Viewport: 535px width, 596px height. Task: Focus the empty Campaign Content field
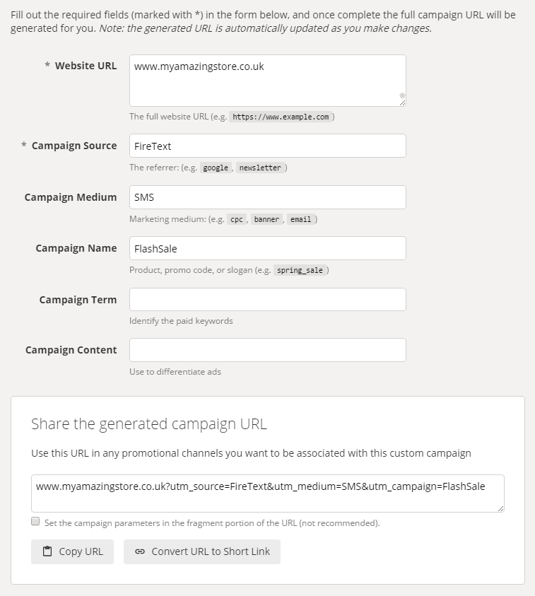click(x=267, y=350)
